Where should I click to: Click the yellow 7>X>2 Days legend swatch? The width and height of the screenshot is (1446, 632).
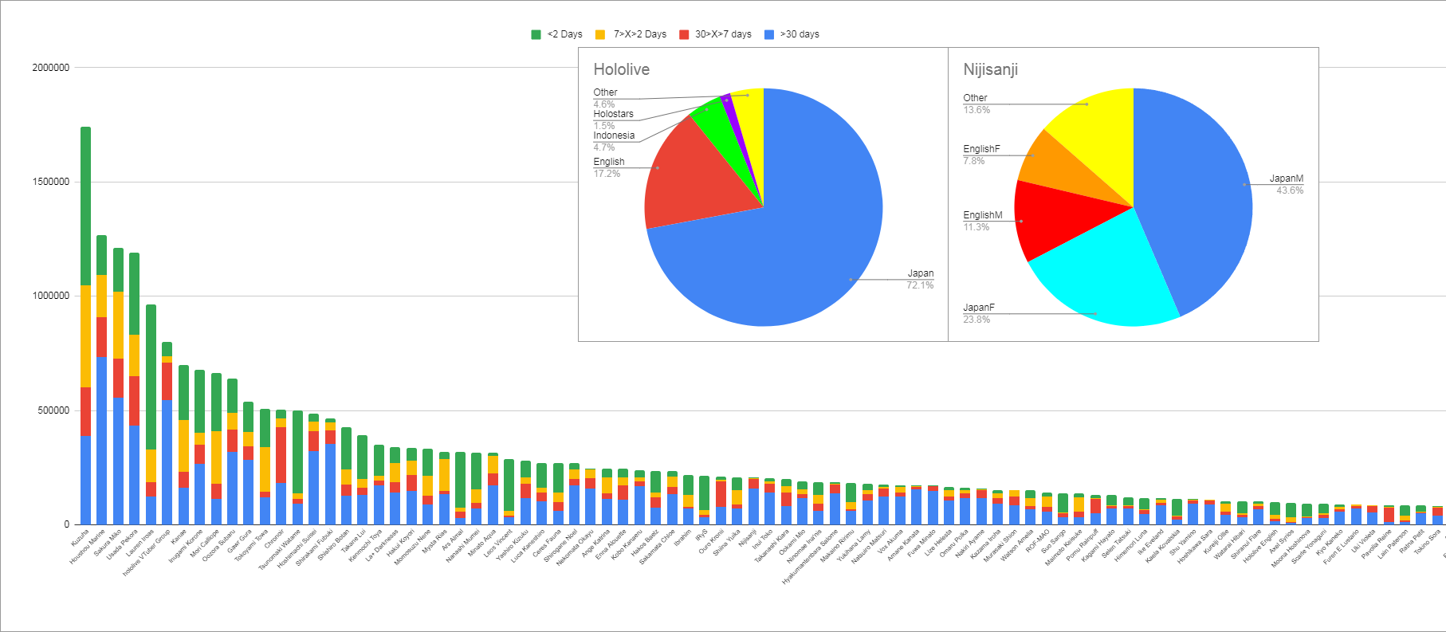coord(600,34)
